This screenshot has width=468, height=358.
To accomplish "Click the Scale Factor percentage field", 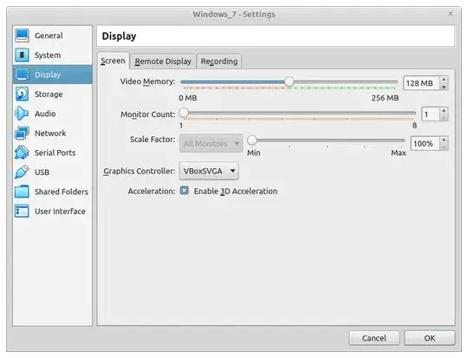I will 426,144.
